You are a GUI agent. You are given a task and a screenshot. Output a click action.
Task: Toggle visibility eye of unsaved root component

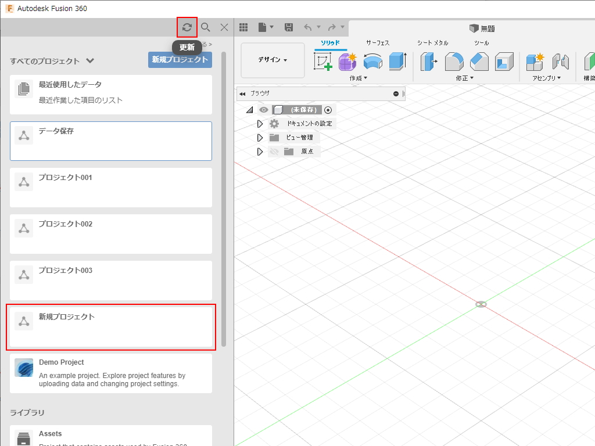[x=264, y=110]
